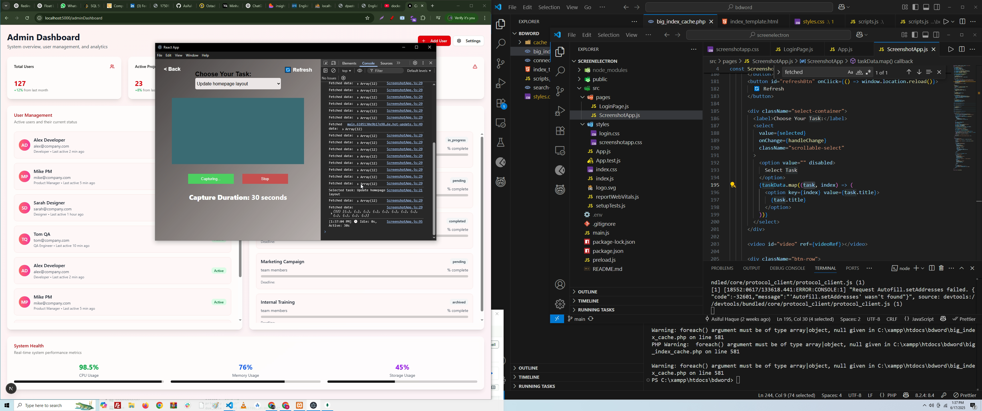The image size is (982, 411).
Task: Switch to the Elements tab in DevTools
Action: tap(349, 63)
